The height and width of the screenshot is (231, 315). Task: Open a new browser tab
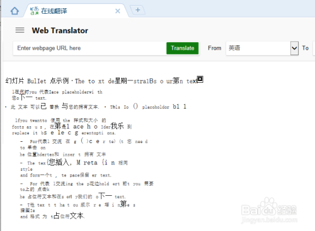pos(138,10)
